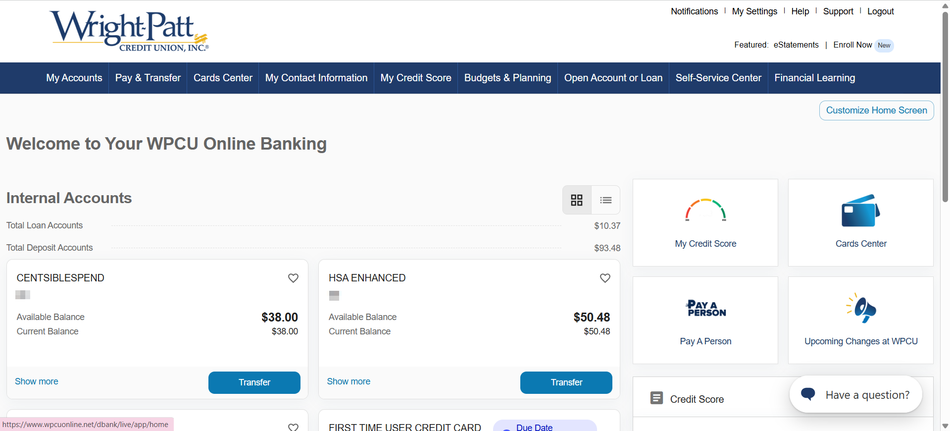Click the chat bubble Have a question
Viewport: 950px width, 431px height.
coord(856,394)
